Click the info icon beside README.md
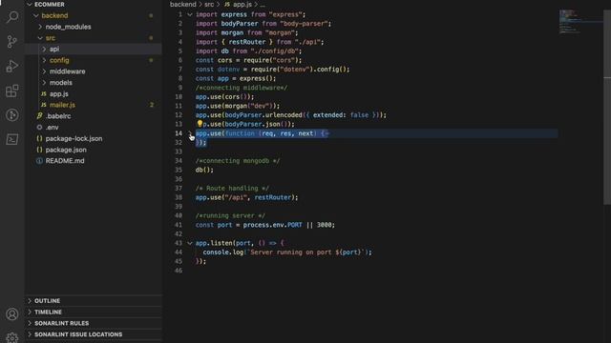This screenshot has height=343, width=611. point(39,161)
